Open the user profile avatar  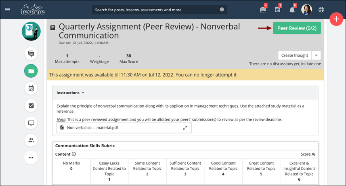click(307, 10)
